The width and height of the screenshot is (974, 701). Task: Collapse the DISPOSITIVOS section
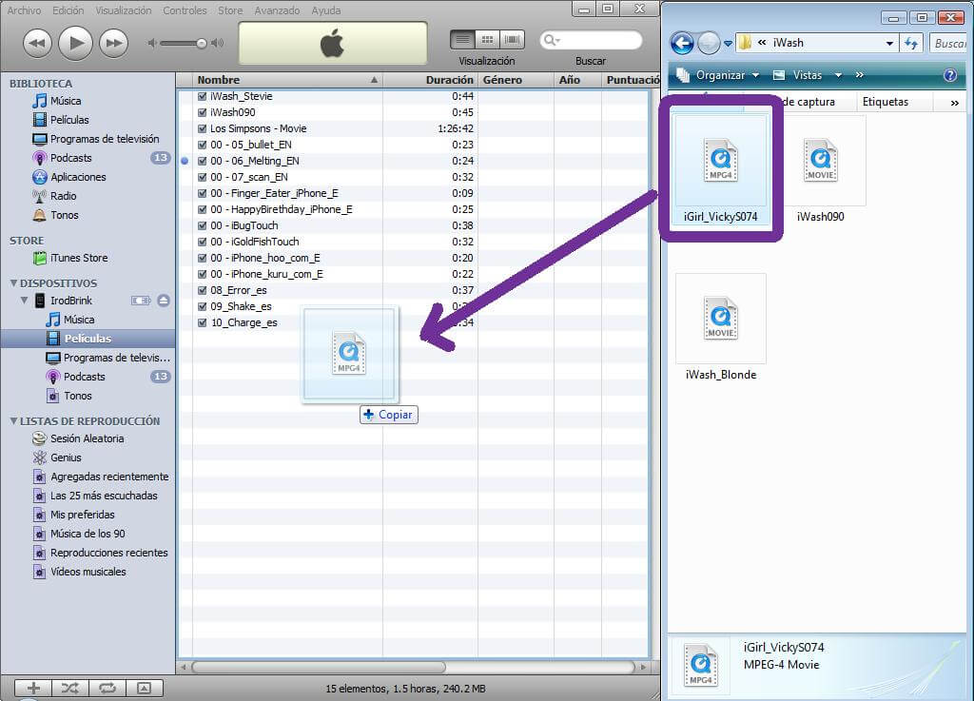tap(13, 283)
